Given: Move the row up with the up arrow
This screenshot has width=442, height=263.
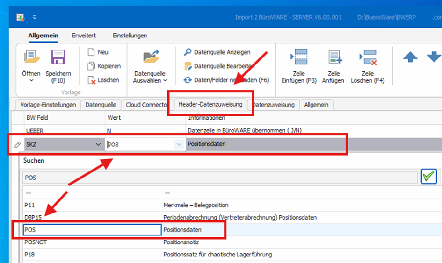Looking at the screenshot, I should tap(410, 57).
